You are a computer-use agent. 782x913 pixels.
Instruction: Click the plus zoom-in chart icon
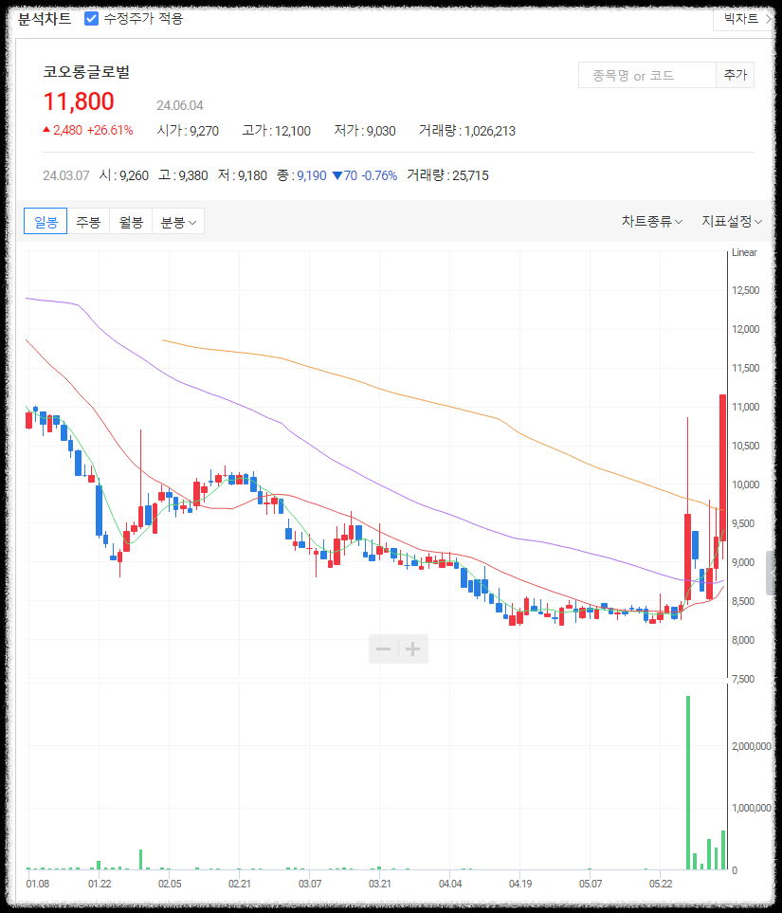(x=413, y=648)
